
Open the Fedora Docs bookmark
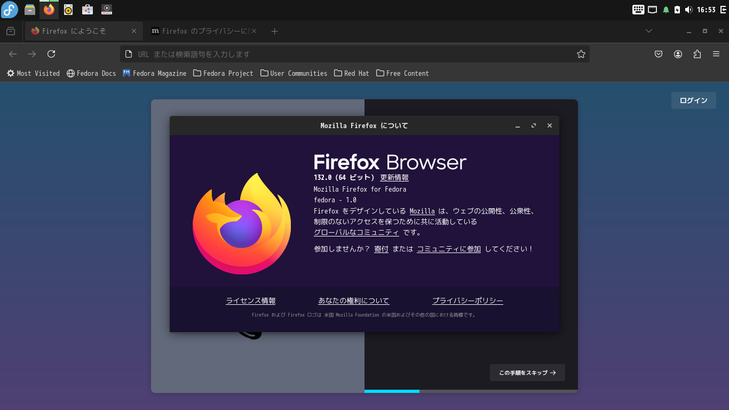click(91, 73)
